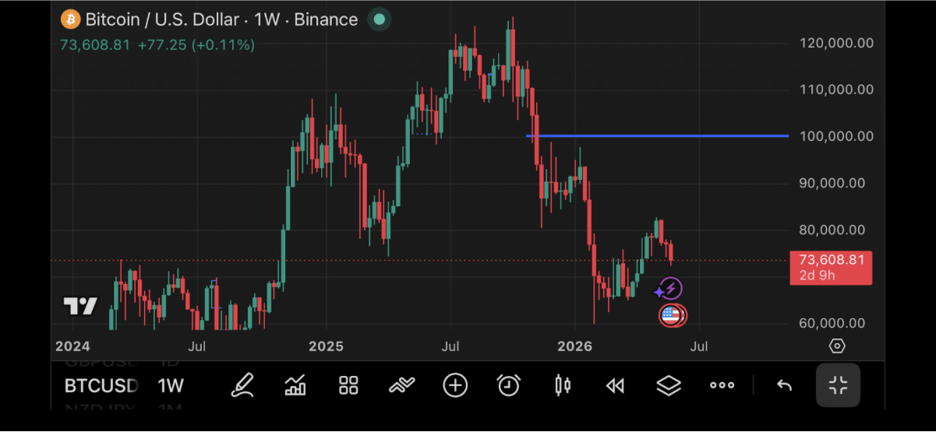This screenshot has height=432, width=936.
Task: Undo the last action with the arrow icon
Action: click(785, 385)
